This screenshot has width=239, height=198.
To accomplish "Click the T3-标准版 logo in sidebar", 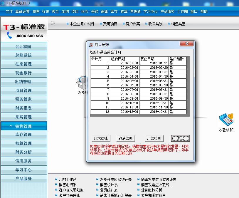I will [24, 27].
